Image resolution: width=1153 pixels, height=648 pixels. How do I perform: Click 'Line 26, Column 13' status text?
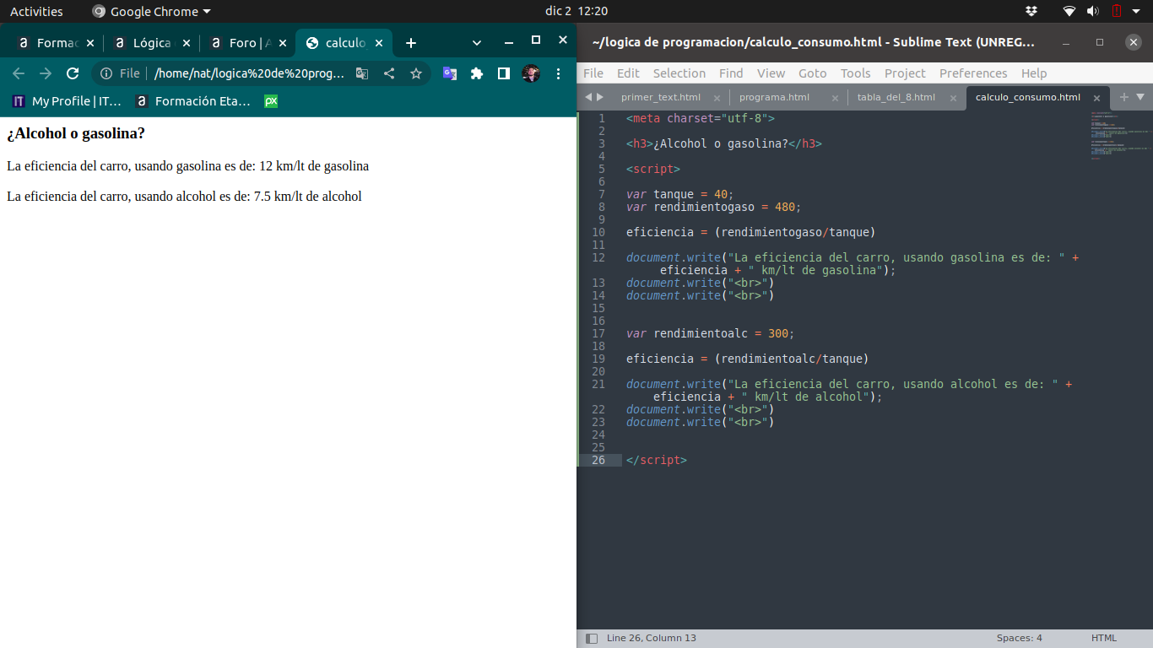point(652,638)
